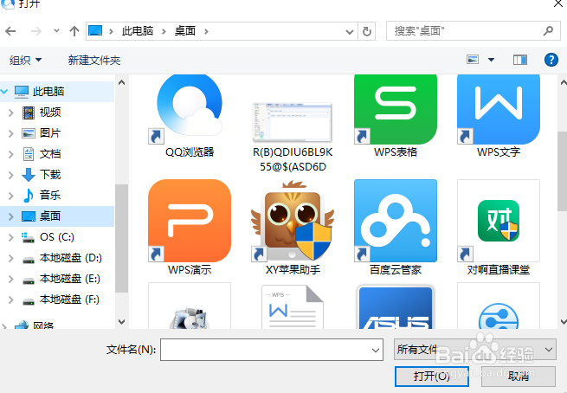The image size is (567, 393).
Task: Select 本地磁盘 (E:) in the tree
Action: [x=70, y=279]
